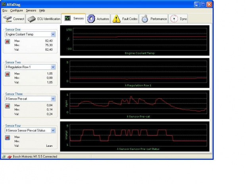Expand the λ Sensor Pre-cat Status dropdown
This screenshot has height=184, width=246.
tap(53, 130)
